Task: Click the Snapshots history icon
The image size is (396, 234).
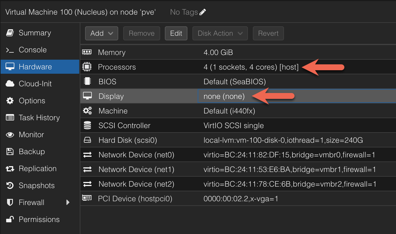Action: tap(10, 185)
